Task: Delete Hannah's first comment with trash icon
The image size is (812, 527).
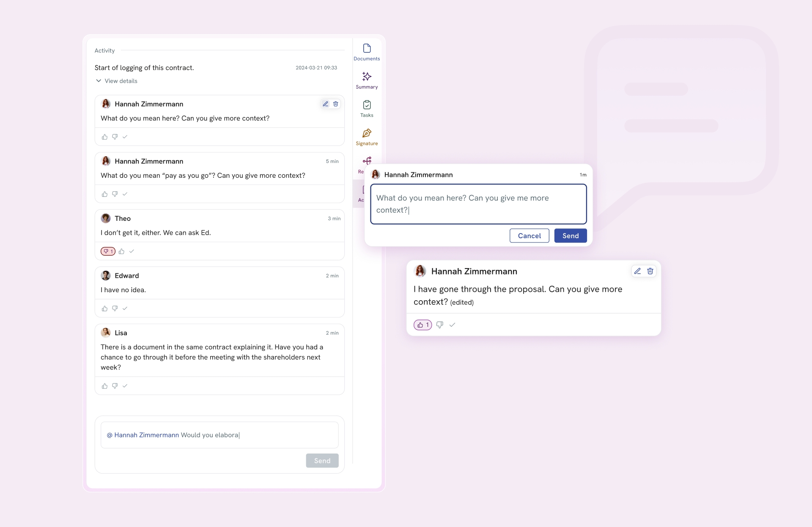Action: point(336,104)
